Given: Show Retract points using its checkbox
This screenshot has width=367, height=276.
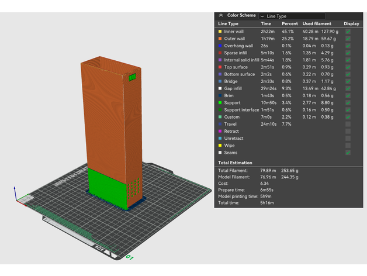Looking at the screenshot, I should [348, 131].
